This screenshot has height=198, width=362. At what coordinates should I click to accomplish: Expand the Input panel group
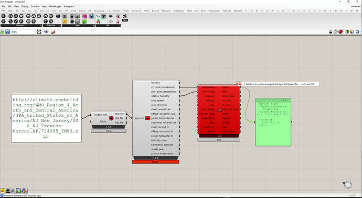[x=93, y=25]
